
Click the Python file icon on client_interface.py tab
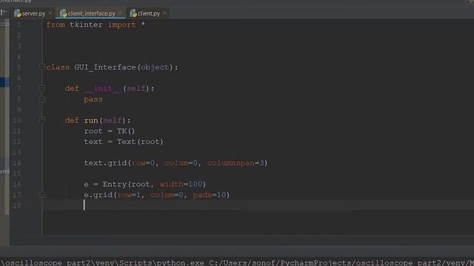click(63, 13)
